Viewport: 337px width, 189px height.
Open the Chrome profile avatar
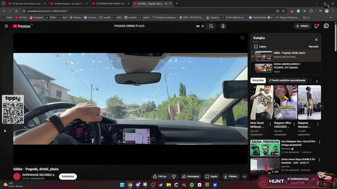(x=327, y=11)
